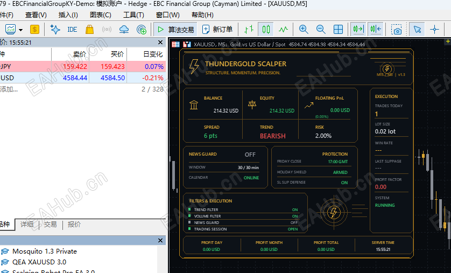Select the XAUUSD row bid 4584.44
This screenshot has width=451, height=273.
[75, 78]
